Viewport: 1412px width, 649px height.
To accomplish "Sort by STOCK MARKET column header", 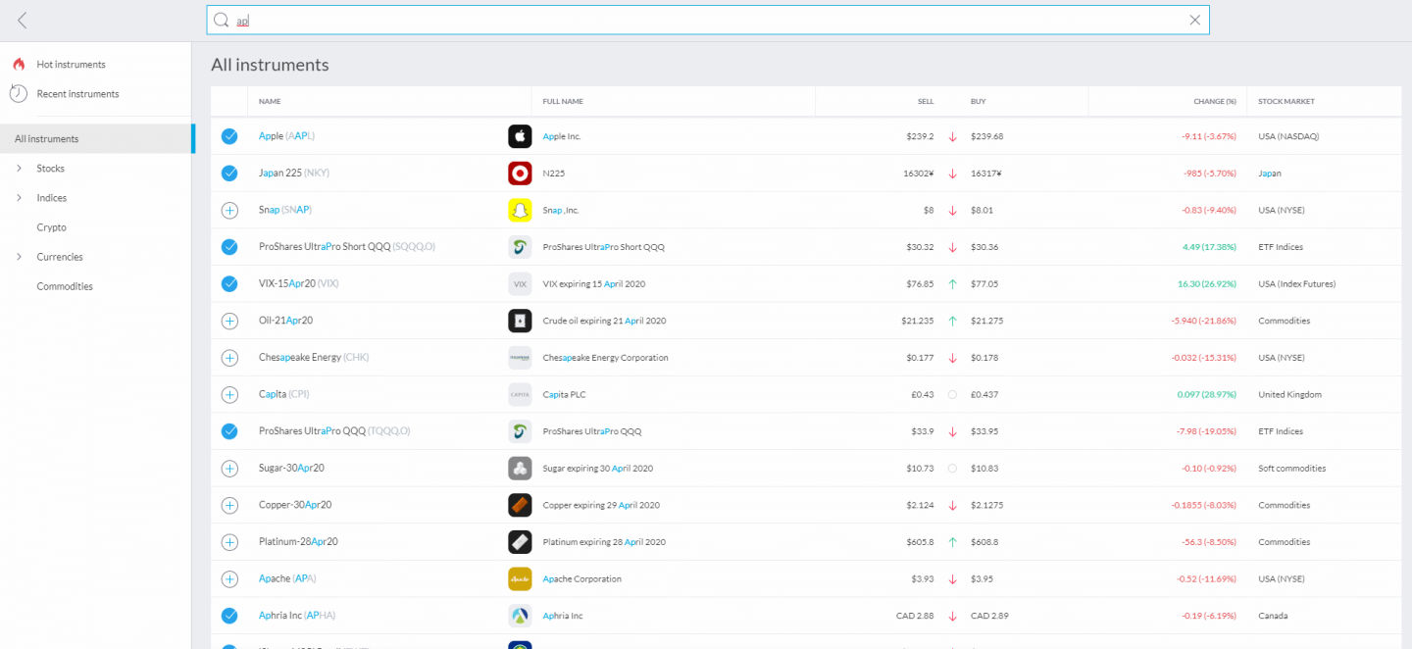I will 1286,101.
